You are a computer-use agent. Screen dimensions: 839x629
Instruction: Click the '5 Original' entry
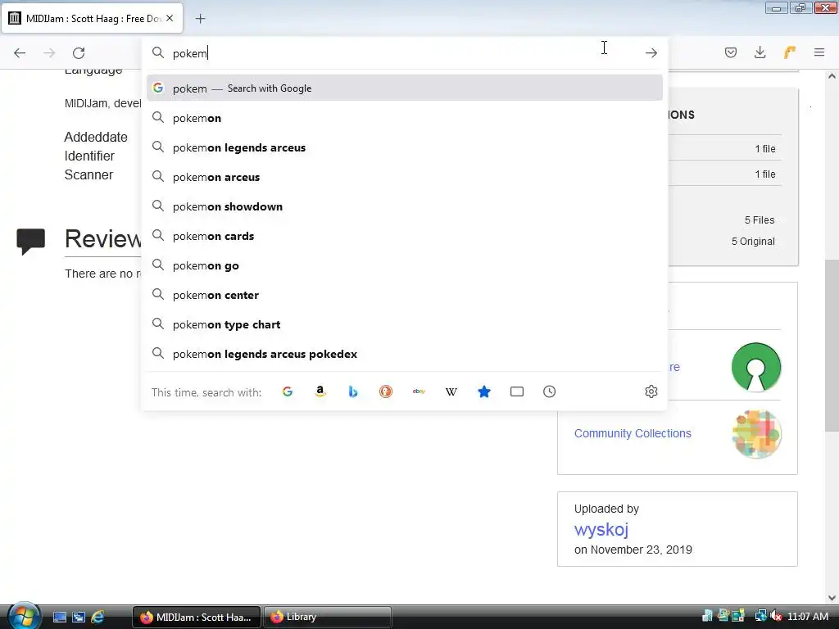(x=753, y=242)
